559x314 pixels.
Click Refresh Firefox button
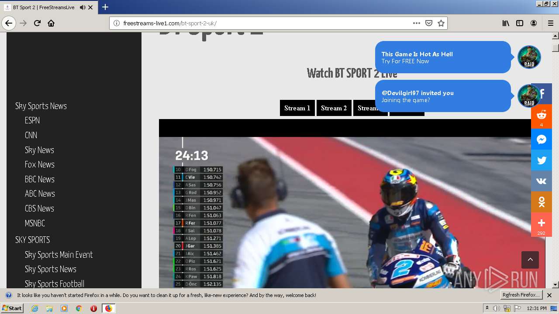(521, 295)
